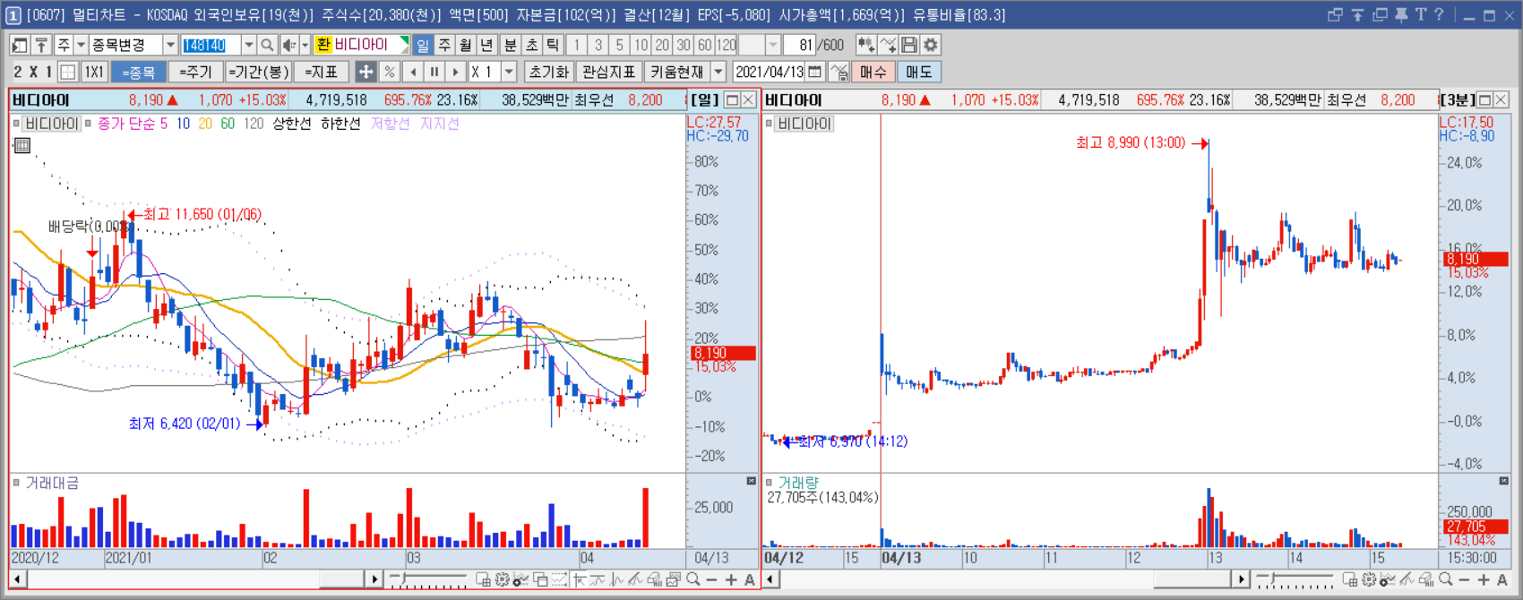This screenshot has height=600, width=1523.
Task: Select the 60 minute interval tab
Action: (705, 45)
